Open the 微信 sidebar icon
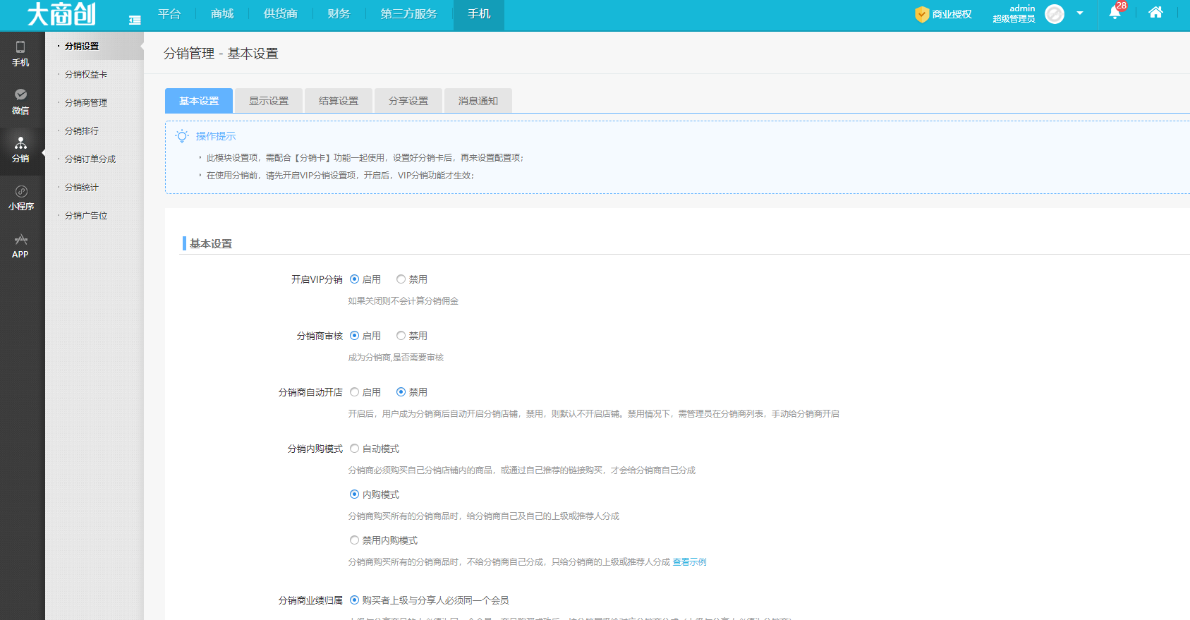This screenshot has height=620, width=1190. [x=20, y=102]
